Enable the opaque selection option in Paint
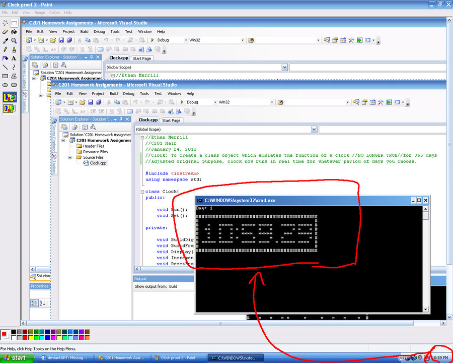453x363 pixels. pos(10,97)
